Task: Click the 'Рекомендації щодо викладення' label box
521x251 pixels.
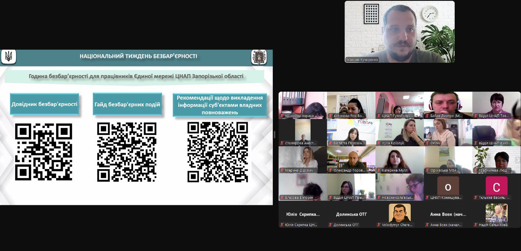Action: click(x=220, y=105)
